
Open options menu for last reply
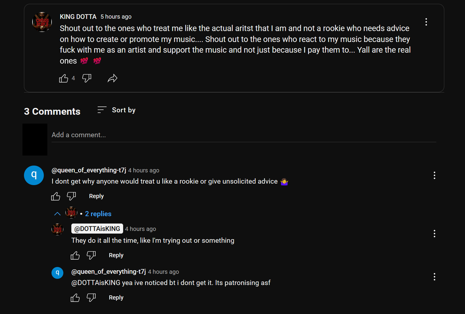[434, 277]
